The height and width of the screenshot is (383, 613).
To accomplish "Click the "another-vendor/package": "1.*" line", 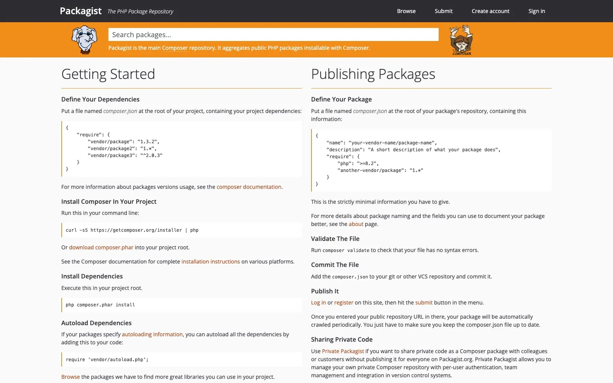I will [x=380, y=170].
